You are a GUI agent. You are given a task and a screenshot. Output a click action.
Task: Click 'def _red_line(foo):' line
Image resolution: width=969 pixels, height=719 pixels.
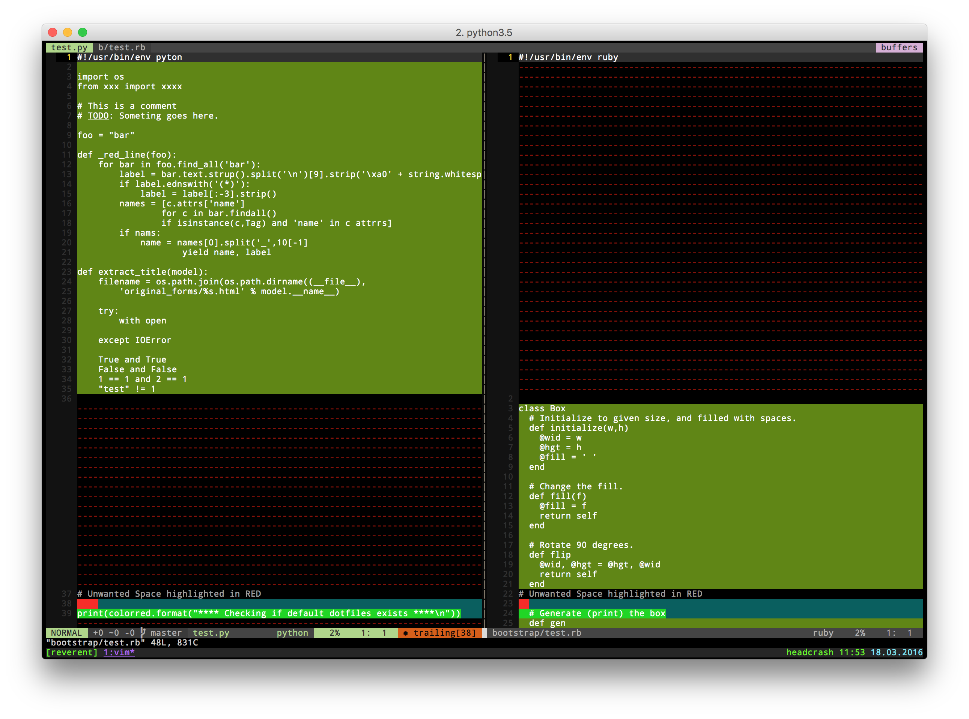click(127, 155)
